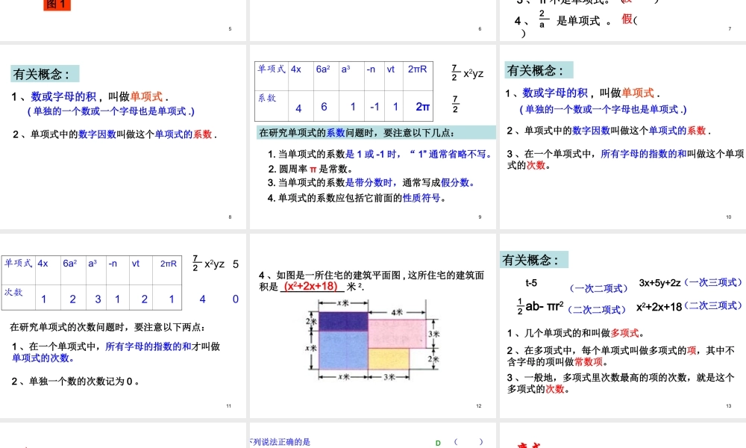Screen dimensions: 746x448
Task: Click the page number 12 on the floor plan slide
Action: pos(480,406)
